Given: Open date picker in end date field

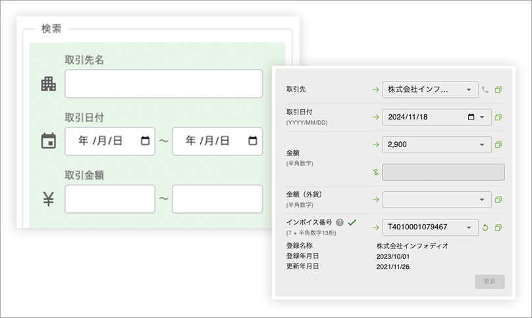Looking at the screenshot, I should [253, 141].
